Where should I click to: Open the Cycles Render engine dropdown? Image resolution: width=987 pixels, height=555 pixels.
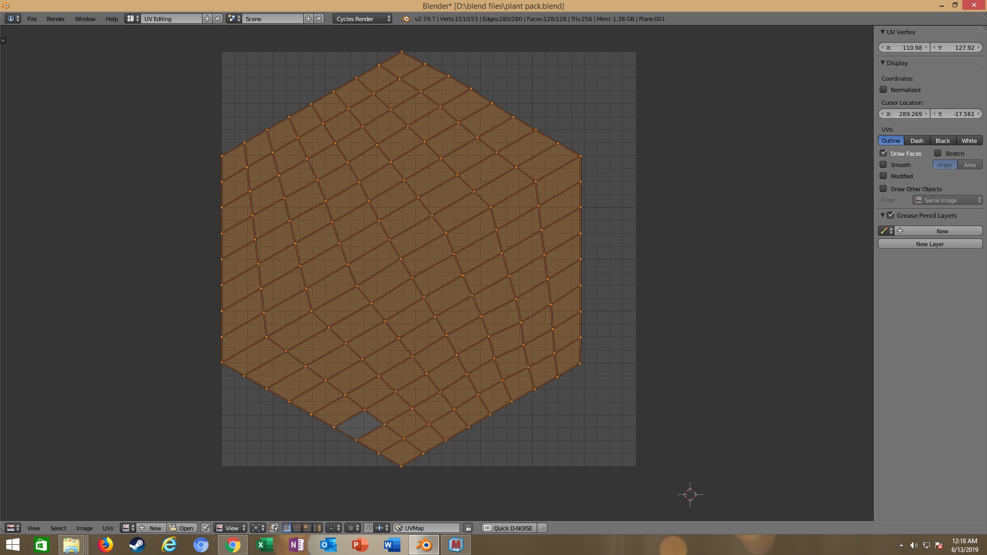tap(363, 18)
